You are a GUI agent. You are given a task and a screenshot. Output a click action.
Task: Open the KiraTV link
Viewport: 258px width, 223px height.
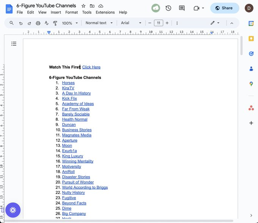click(x=68, y=88)
